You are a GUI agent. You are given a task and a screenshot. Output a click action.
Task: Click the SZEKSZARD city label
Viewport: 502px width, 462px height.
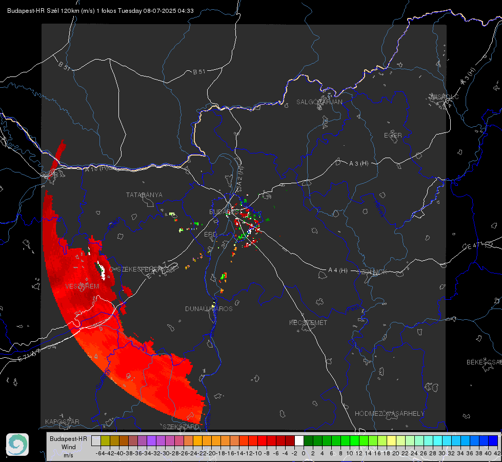(181, 427)
